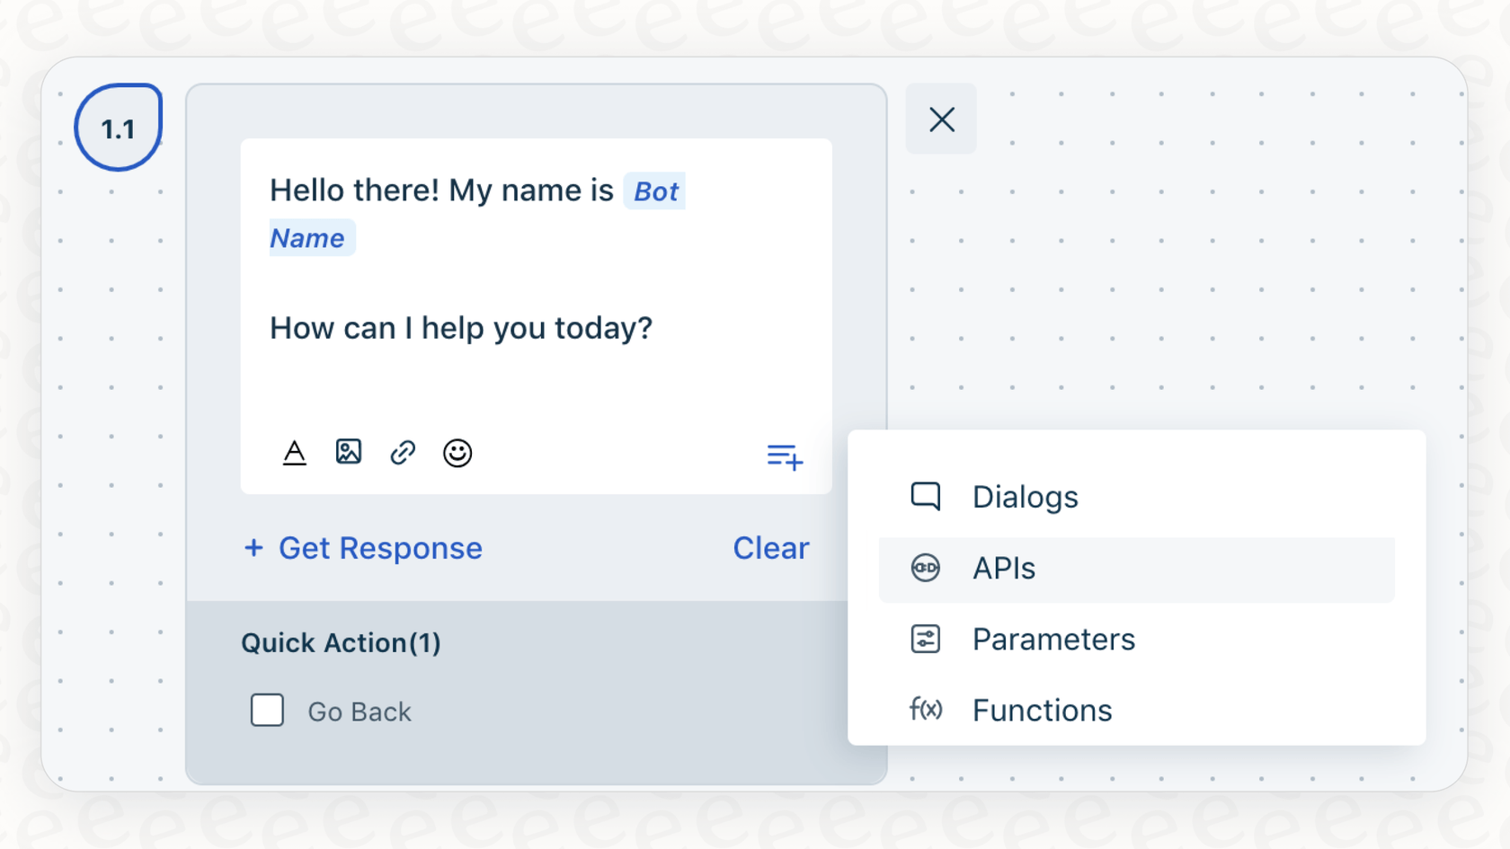Clear the message content
The width and height of the screenshot is (1510, 849).
click(x=770, y=548)
